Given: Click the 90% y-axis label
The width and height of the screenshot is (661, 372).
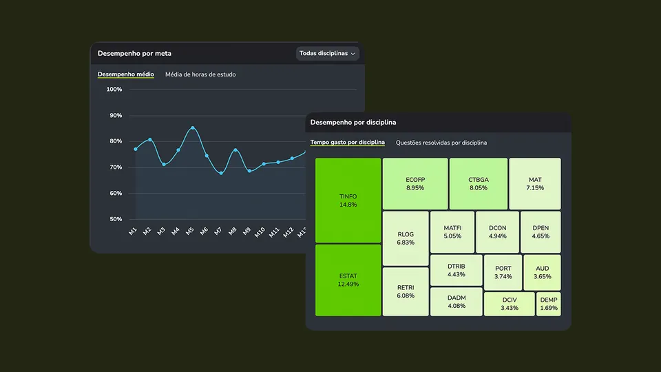Looking at the screenshot, I should coord(116,116).
